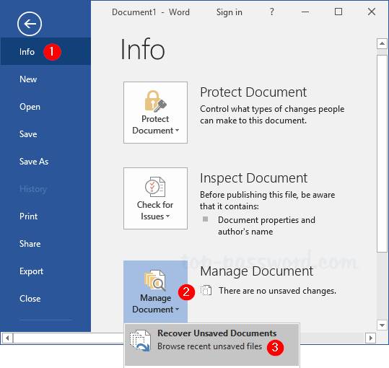Minimize the Word window

point(305,12)
